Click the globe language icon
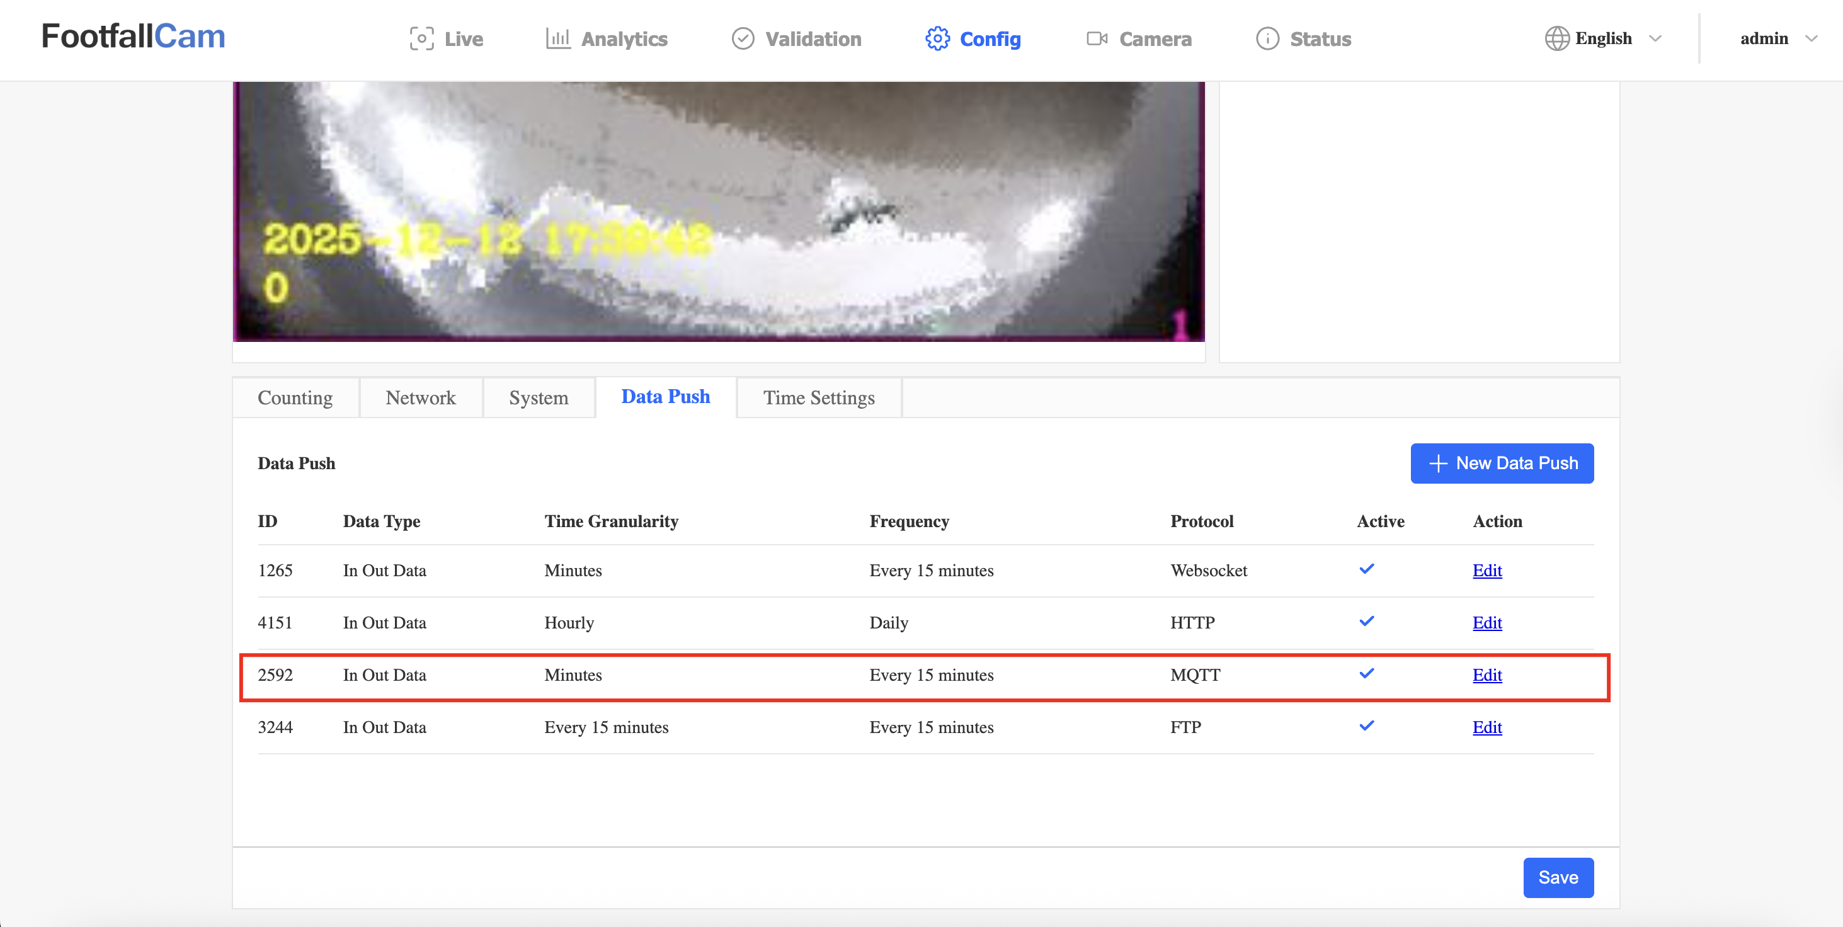Viewport: 1843px width, 927px height. pyautogui.click(x=1556, y=38)
